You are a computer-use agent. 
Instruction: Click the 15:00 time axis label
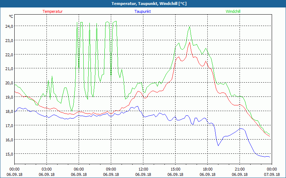[x=175, y=169]
